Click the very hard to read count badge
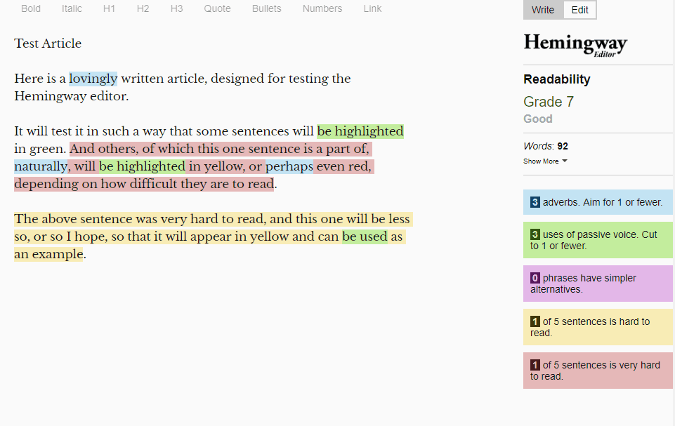The width and height of the screenshot is (675, 426). [535, 365]
